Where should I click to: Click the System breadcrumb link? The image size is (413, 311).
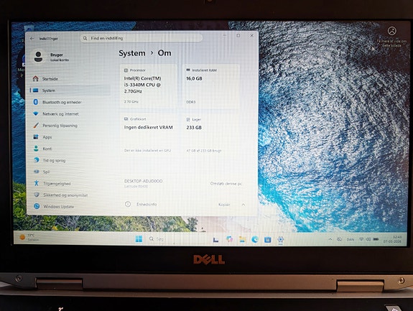(132, 53)
